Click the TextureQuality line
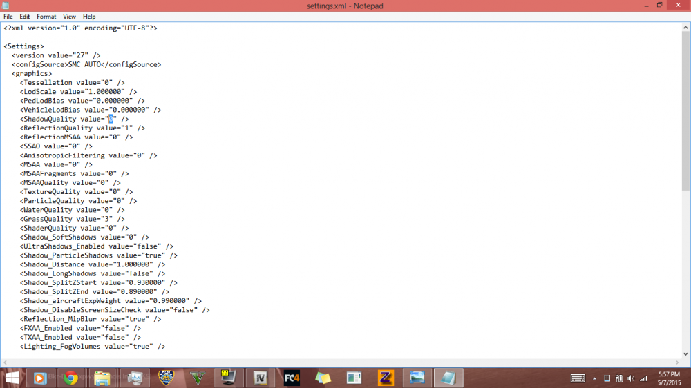 tap(76, 191)
